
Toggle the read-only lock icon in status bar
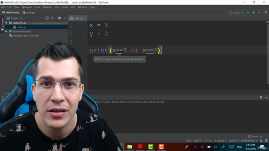tap(261, 141)
